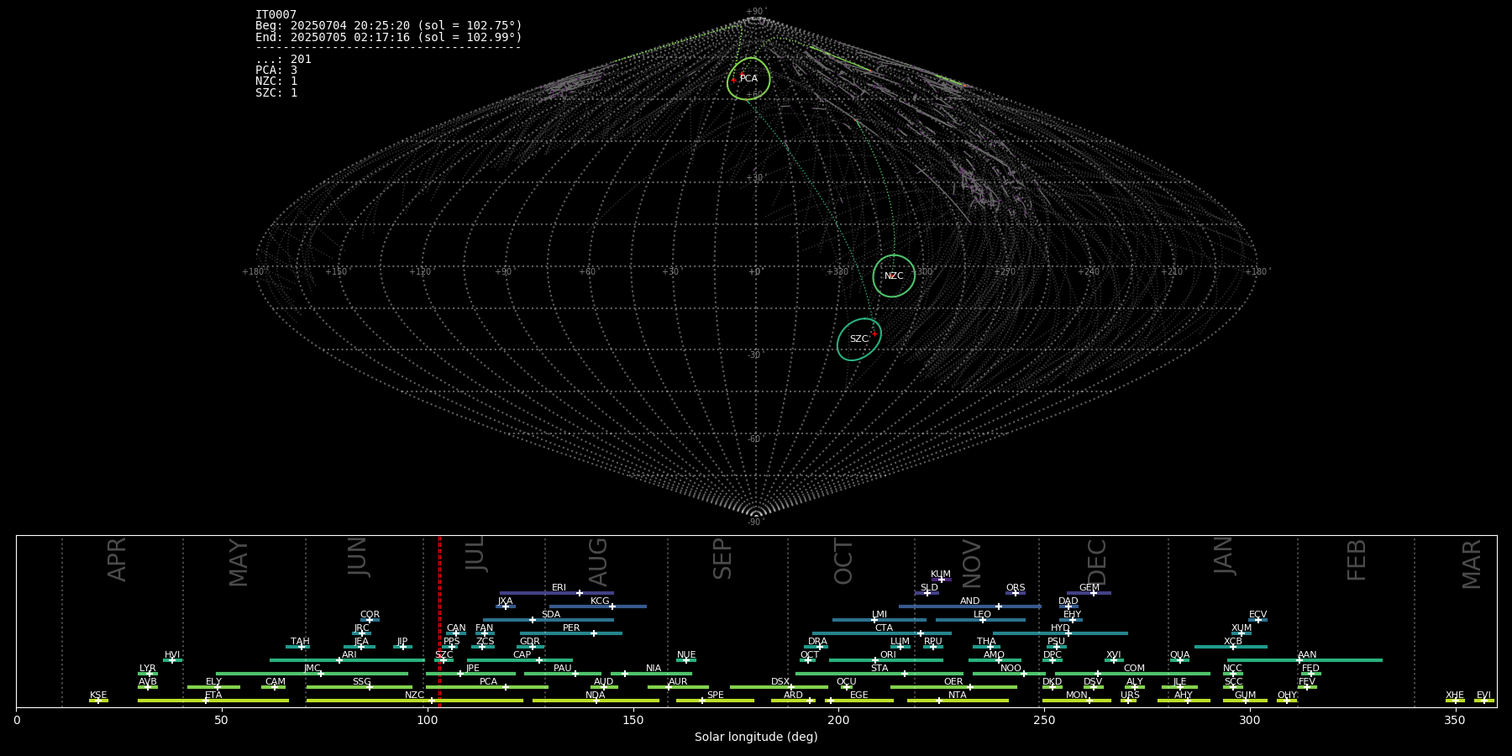Screen dimensions: 1512x756
Task: Click the red dashed current solar longitude marker
Action: (x=439, y=622)
